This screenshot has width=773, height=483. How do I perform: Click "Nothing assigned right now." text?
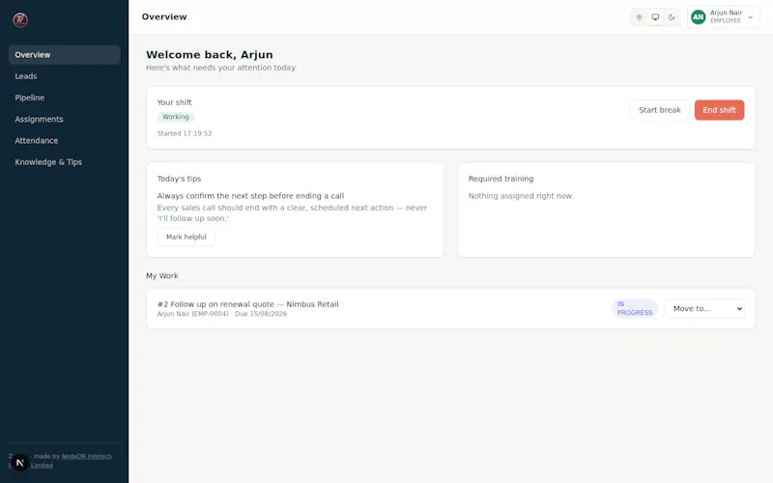[521, 196]
